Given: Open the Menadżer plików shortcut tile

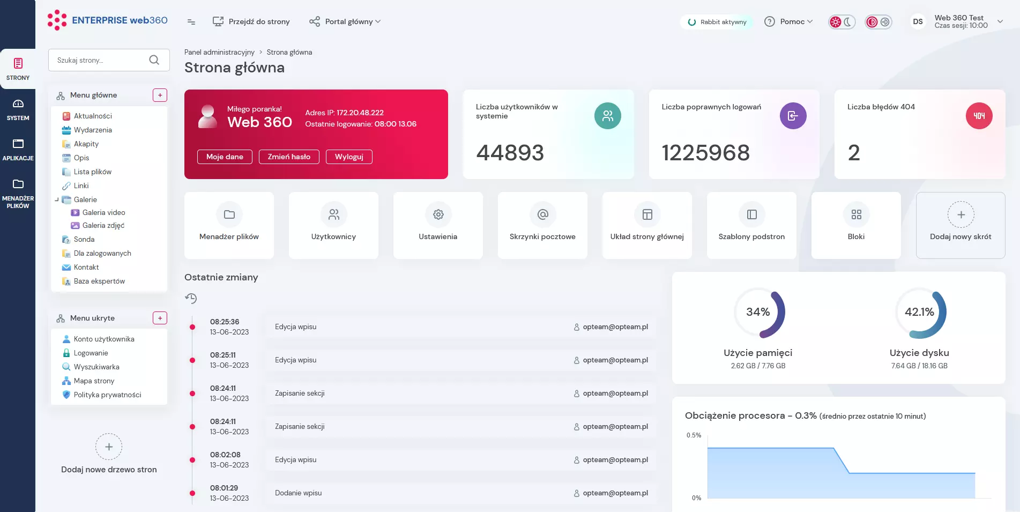Looking at the screenshot, I should click(x=229, y=225).
